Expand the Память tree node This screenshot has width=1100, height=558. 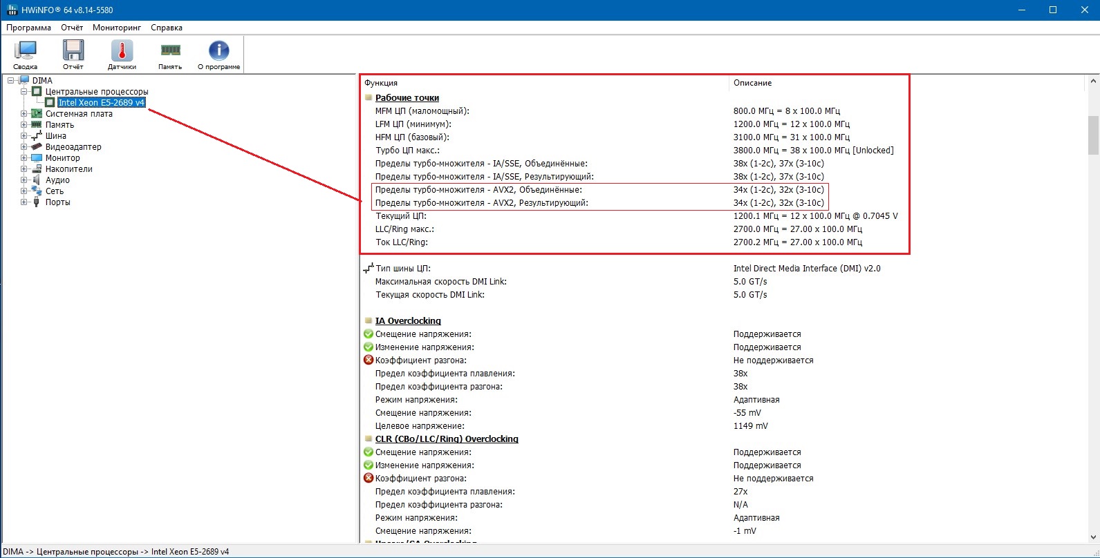pos(24,124)
